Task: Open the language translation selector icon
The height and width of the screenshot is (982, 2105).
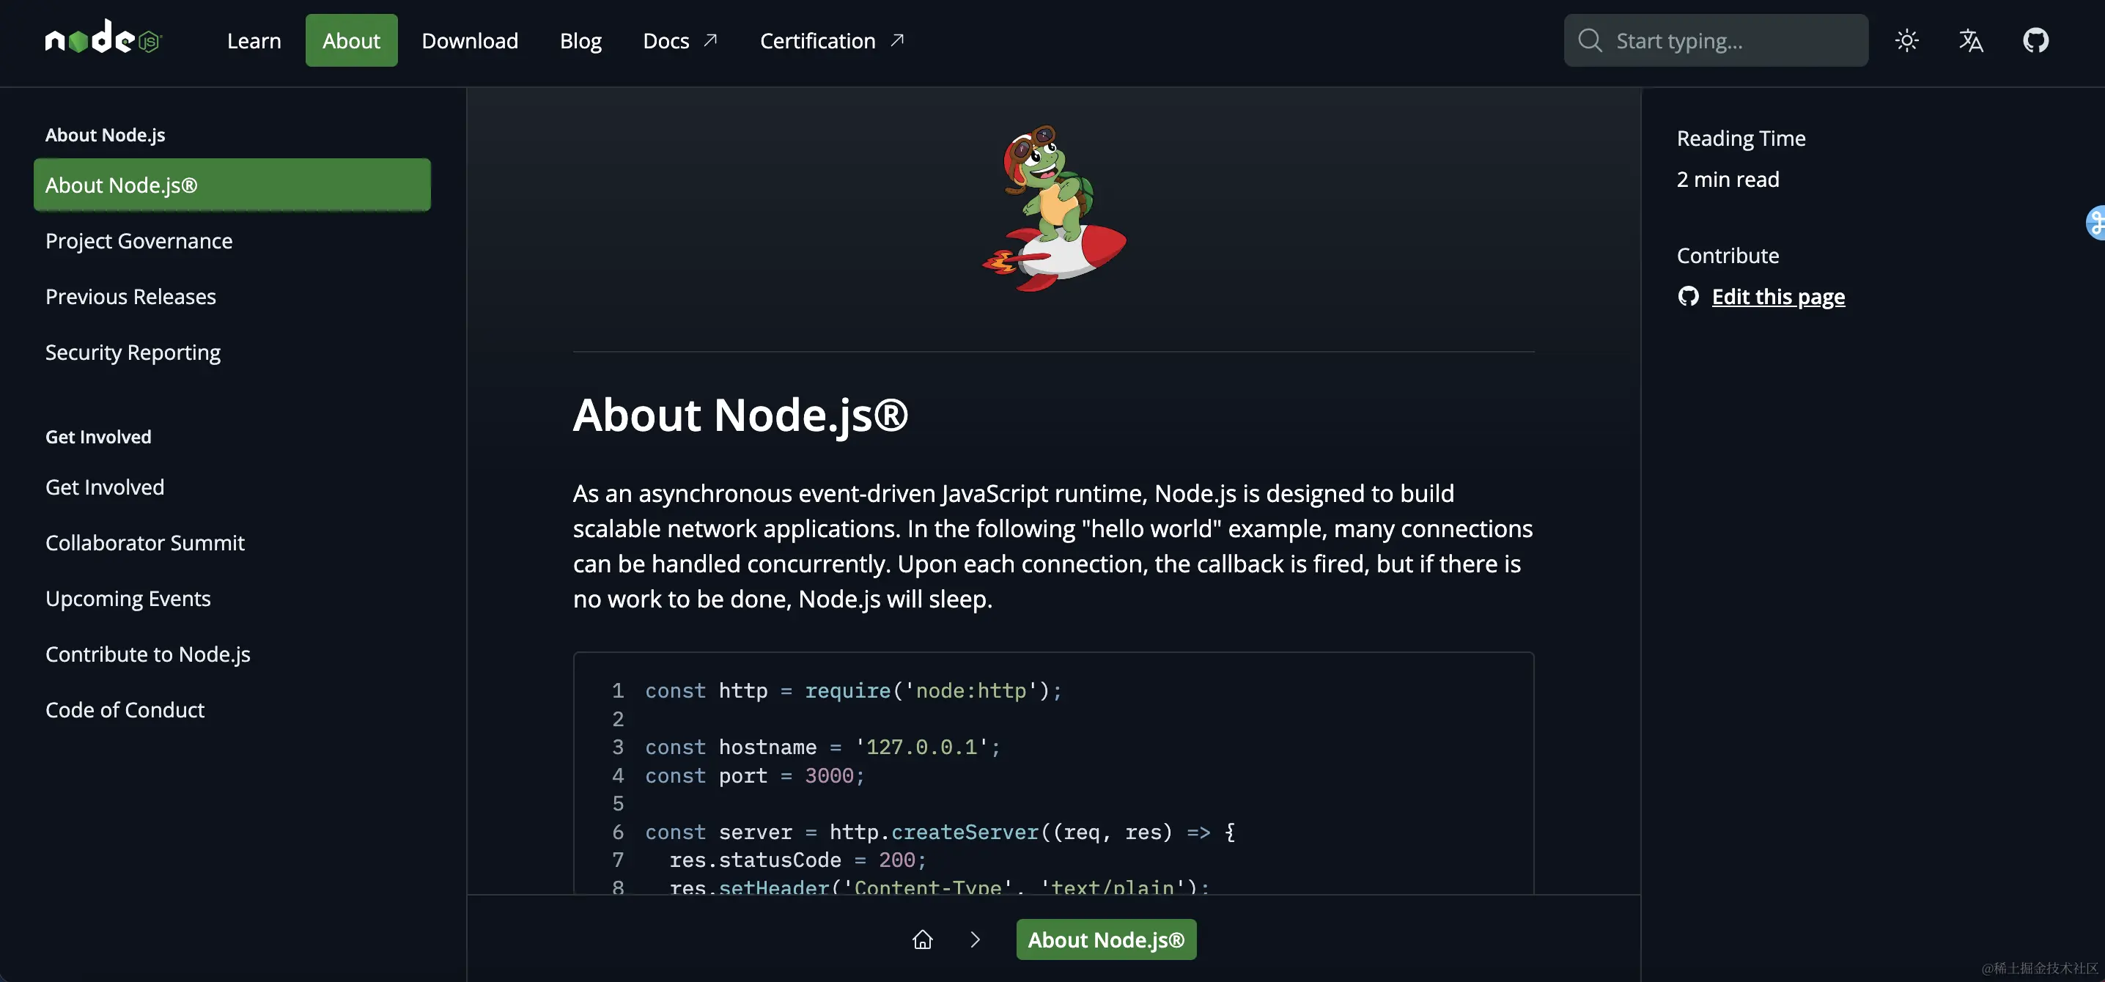Action: tap(1971, 40)
